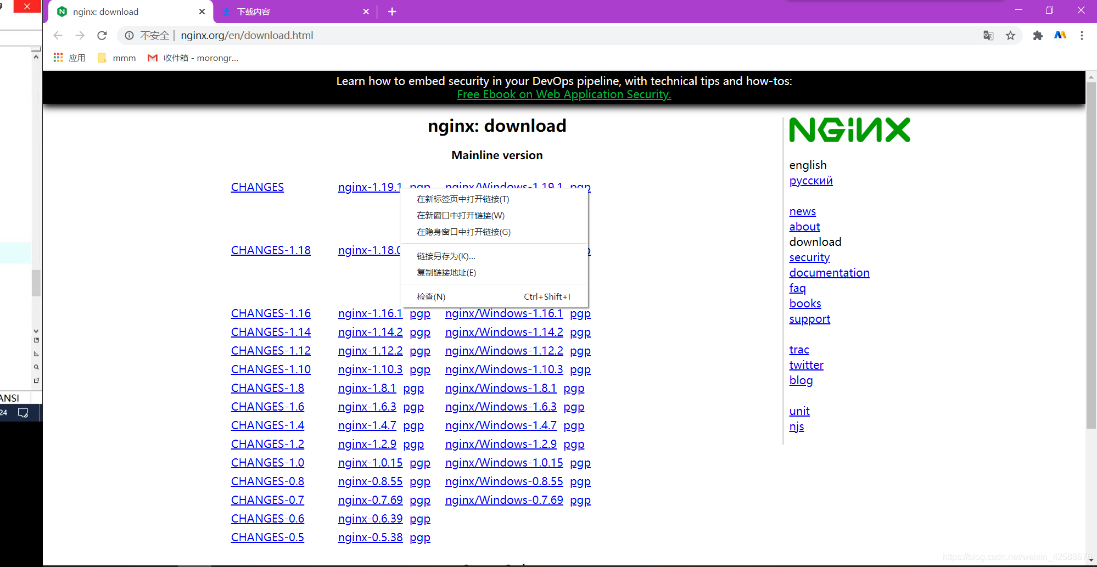The width and height of the screenshot is (1097, 567).
Task: Close the 下载内容 tab
Action: coord(366,12)
